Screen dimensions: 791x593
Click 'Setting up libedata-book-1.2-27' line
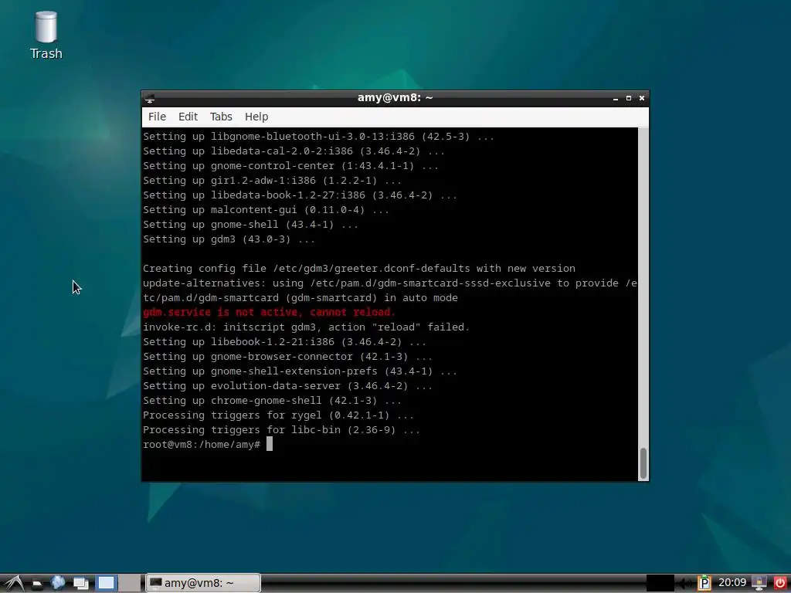pos(300,195)
